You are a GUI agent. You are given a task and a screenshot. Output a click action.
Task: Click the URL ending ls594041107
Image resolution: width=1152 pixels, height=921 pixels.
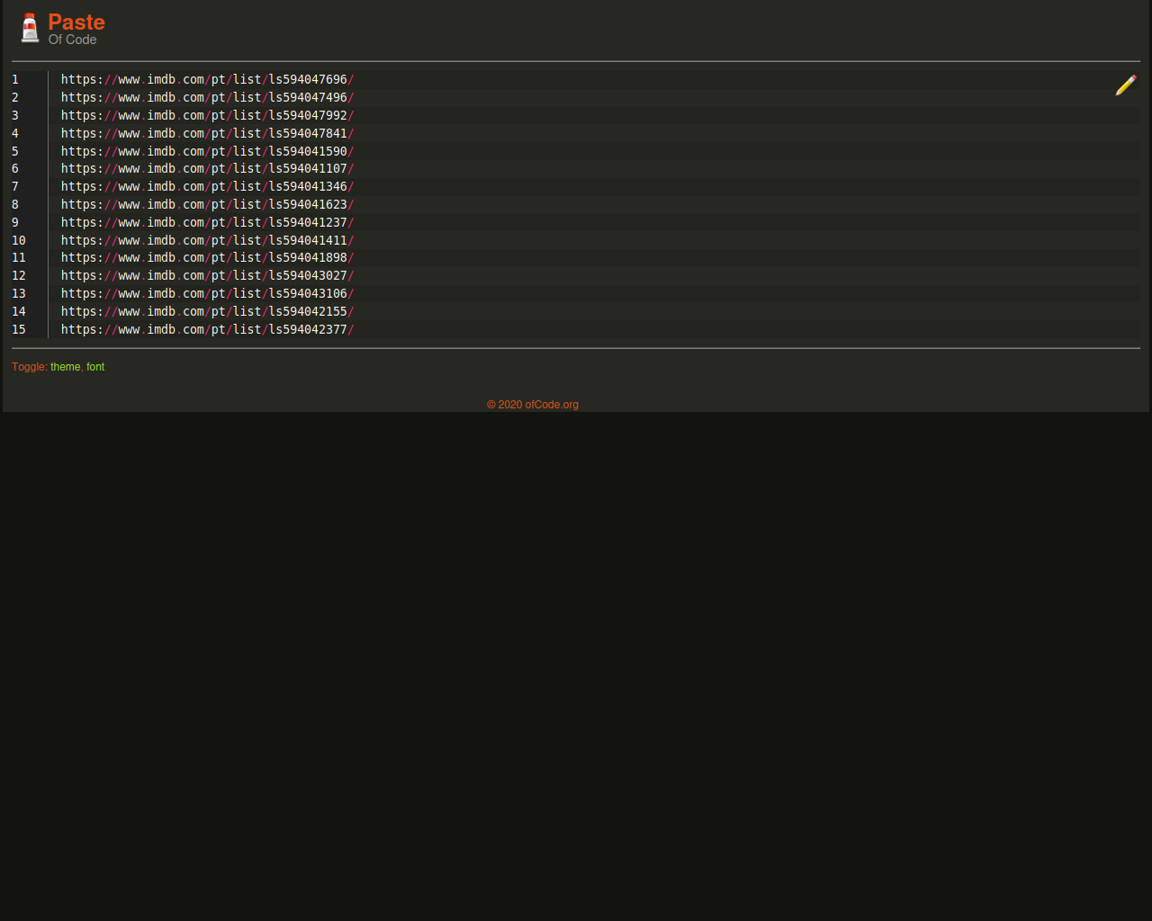coord(208,169)
